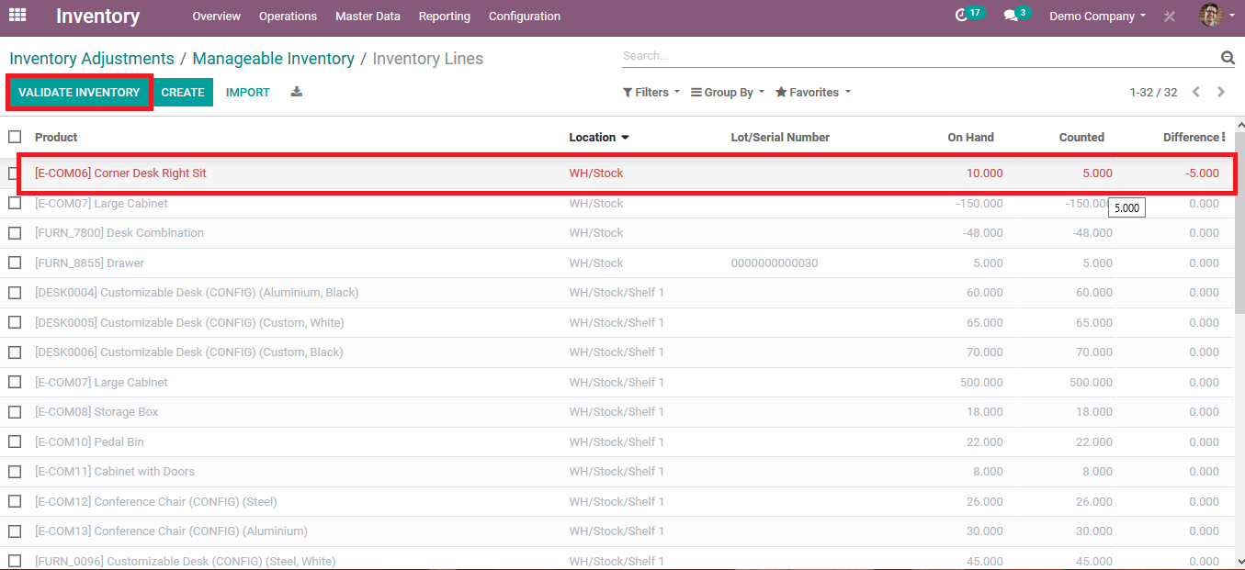Click the Import button
The height and width of the screenshot is (570, 1245).
click(248, 93)
